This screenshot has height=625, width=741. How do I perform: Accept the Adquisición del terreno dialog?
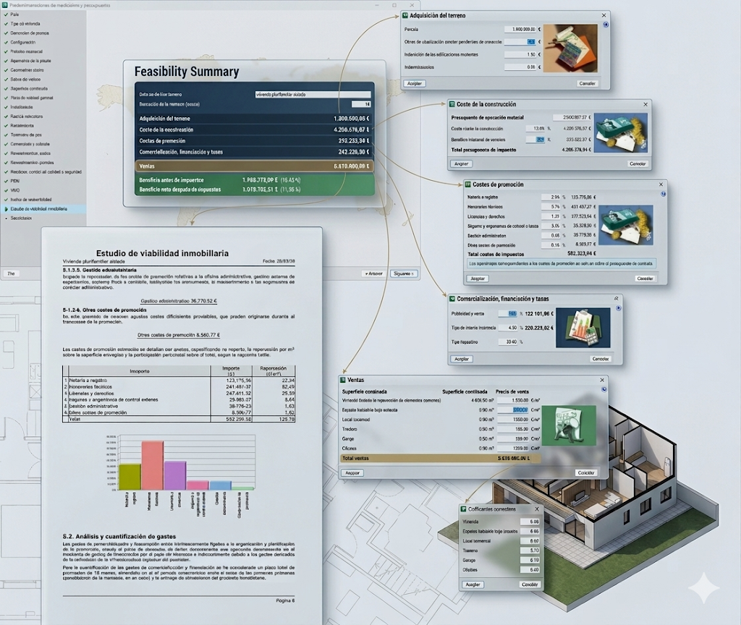[415, 84]
